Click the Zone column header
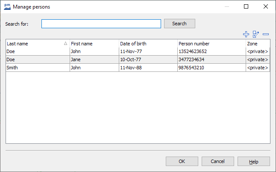Image resolution: width=276 pixels, height=172 pixels. [258, 44]
